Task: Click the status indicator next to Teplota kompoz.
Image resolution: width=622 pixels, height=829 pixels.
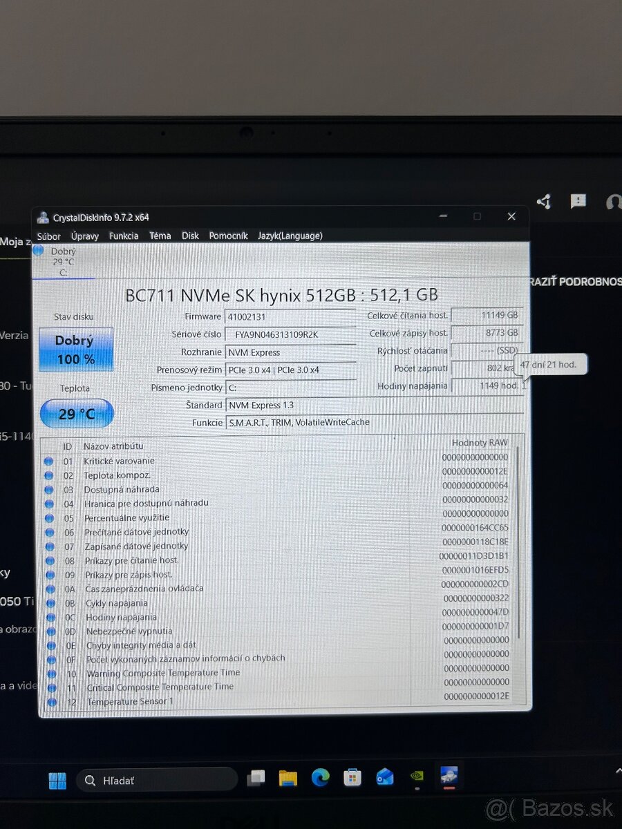Action: pyautogui.click(x=50, y=475)
